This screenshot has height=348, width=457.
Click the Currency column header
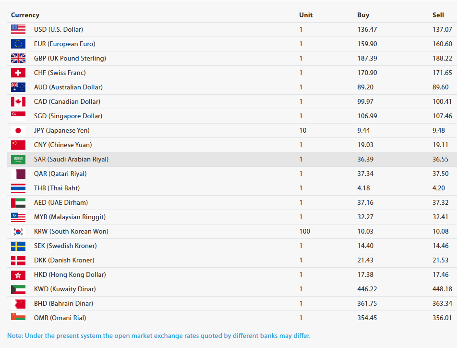coord(25,15)
